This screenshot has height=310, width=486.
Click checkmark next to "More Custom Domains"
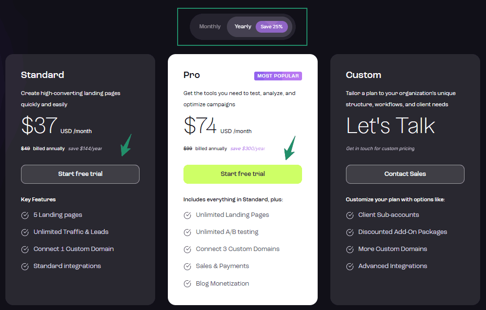click(350, 249)
